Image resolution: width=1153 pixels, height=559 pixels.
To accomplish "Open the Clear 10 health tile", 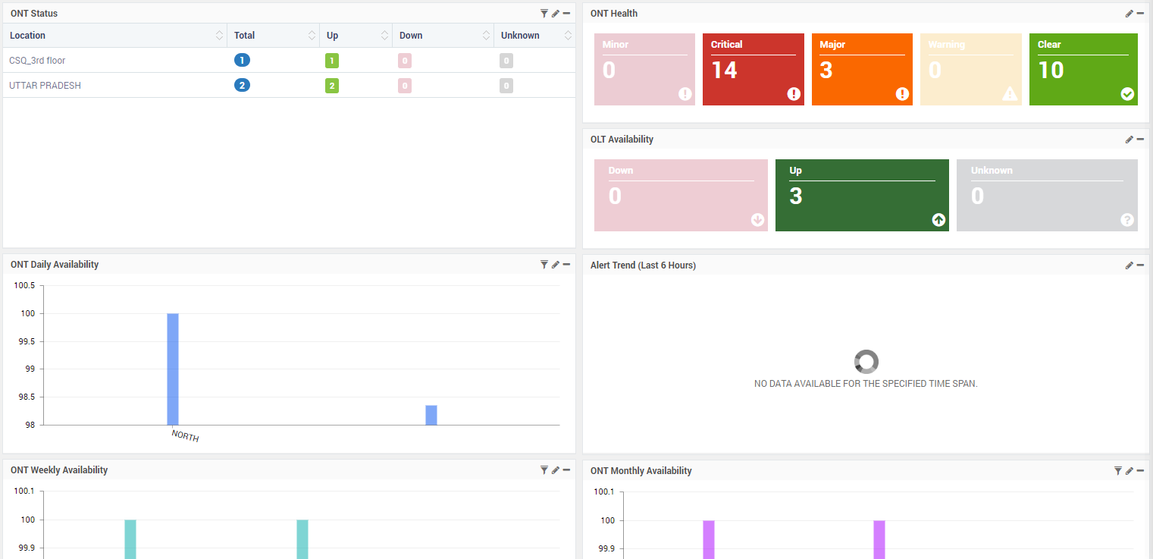I will point(1083,69).
